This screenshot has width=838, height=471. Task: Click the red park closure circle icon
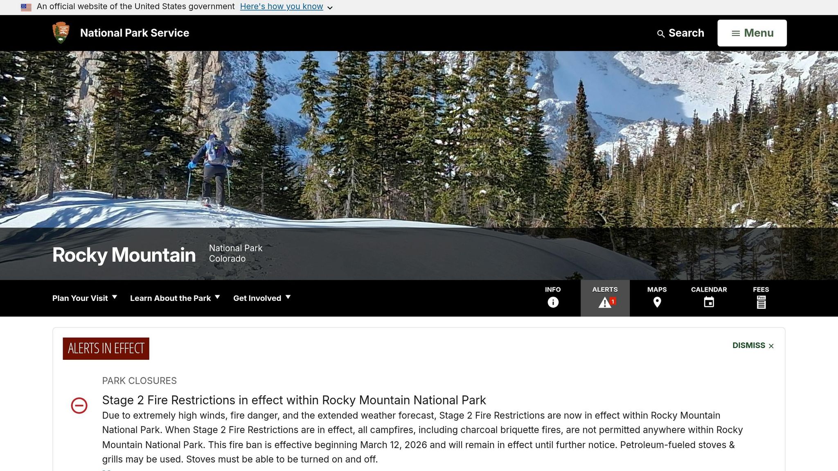coord(79,406)
